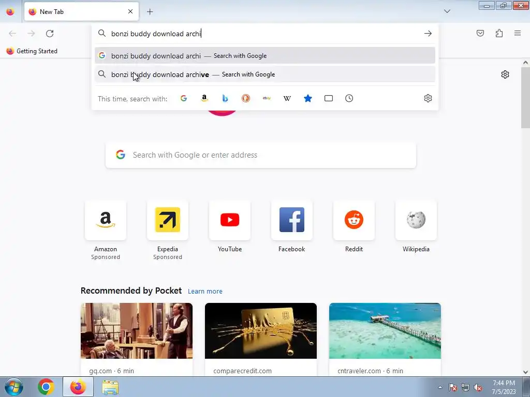
Task: Open search settings gear in dropdown
Action: coord(428,98)
